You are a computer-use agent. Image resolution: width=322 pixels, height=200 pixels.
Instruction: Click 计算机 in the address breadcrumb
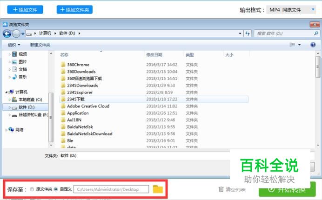click(x=45, y=33)
